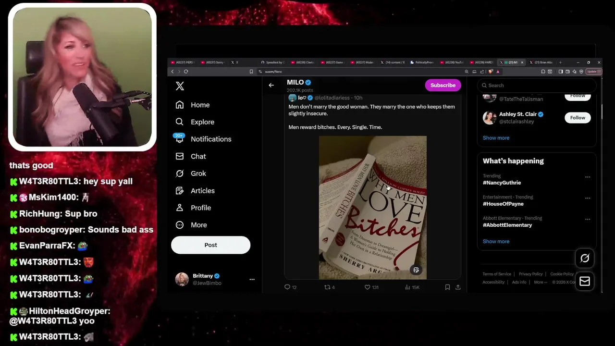This screenshot has width=615, height=346.
Task: Open account options next to Brittany
Action: (252, 279)
